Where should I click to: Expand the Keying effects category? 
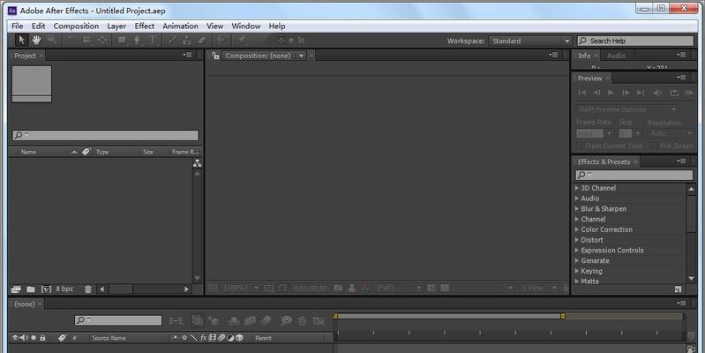[x=577, y=271]
